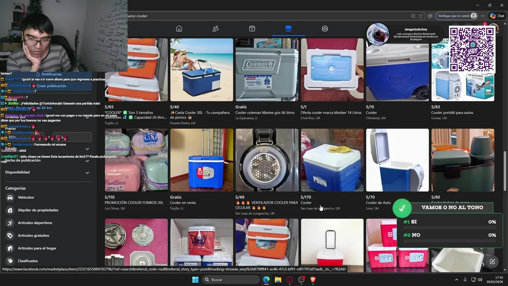This screenshot has height=286, width=508.
Task: Click the Clasificados tag icon
Action: (10, 261)
